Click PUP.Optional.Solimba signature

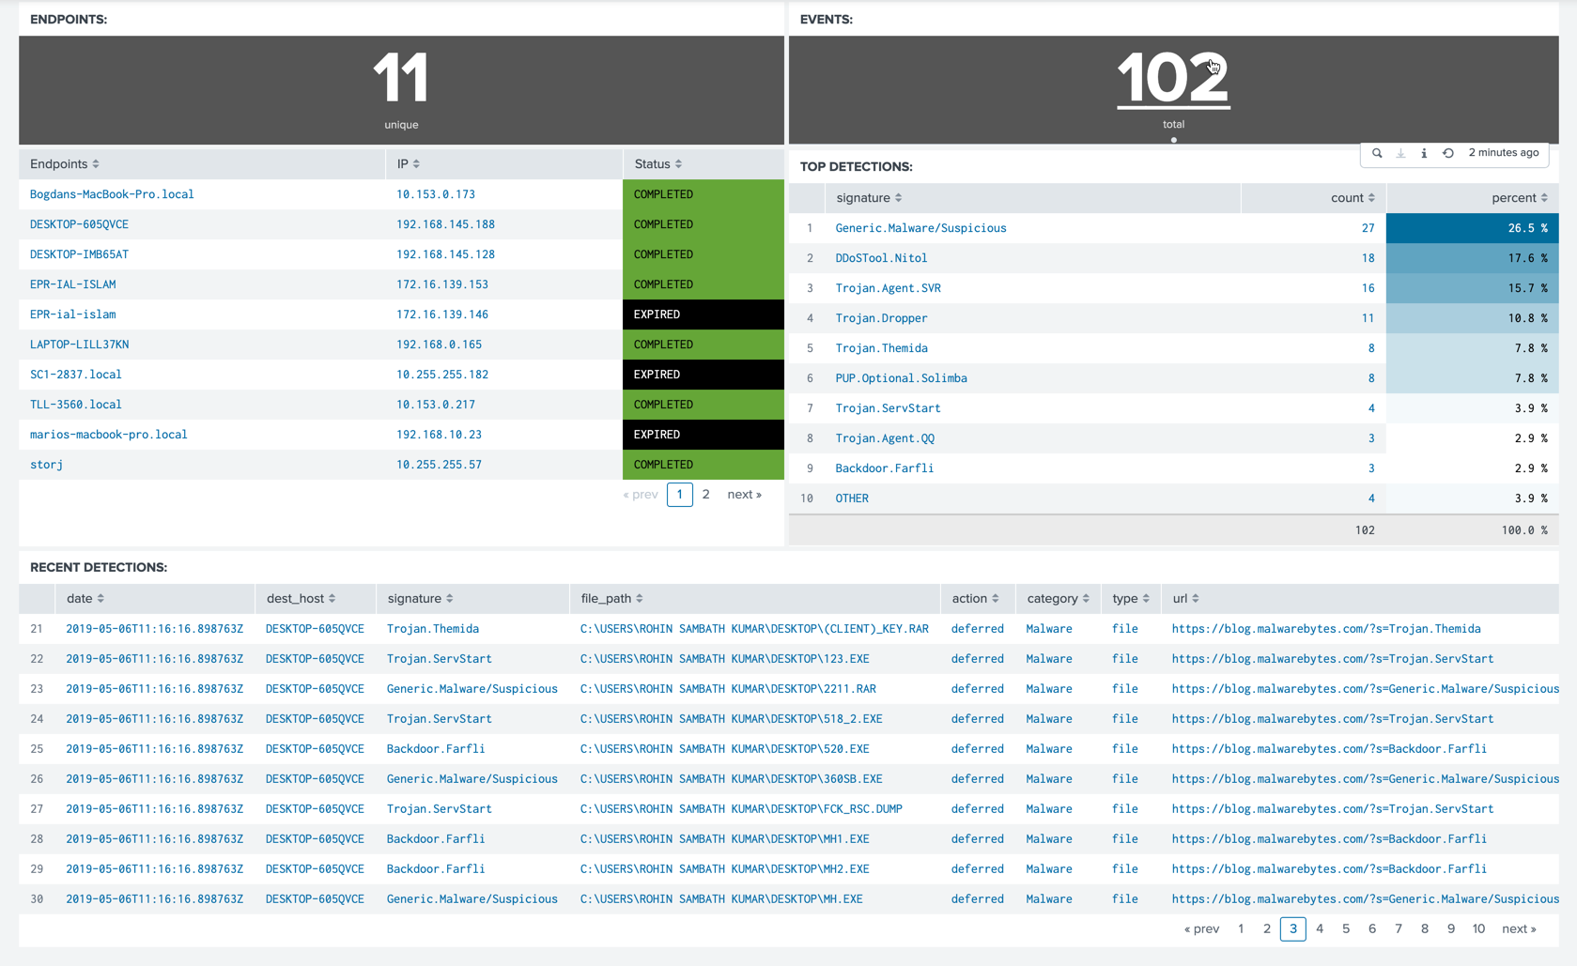coord(901,378)
